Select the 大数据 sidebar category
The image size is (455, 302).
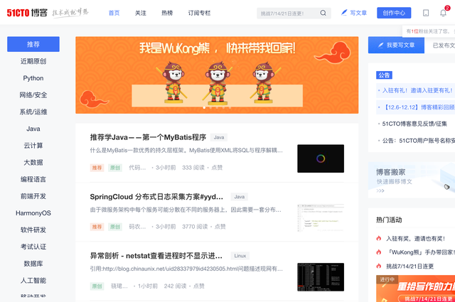[33, 162]
